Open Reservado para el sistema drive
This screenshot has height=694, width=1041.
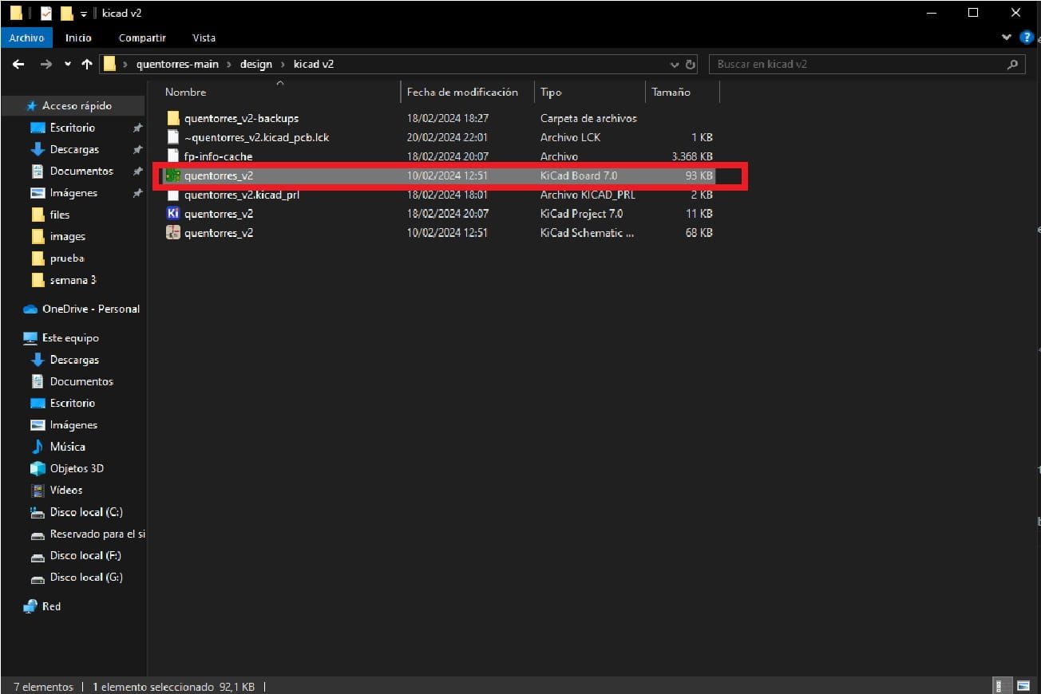(x=88, y=534)
